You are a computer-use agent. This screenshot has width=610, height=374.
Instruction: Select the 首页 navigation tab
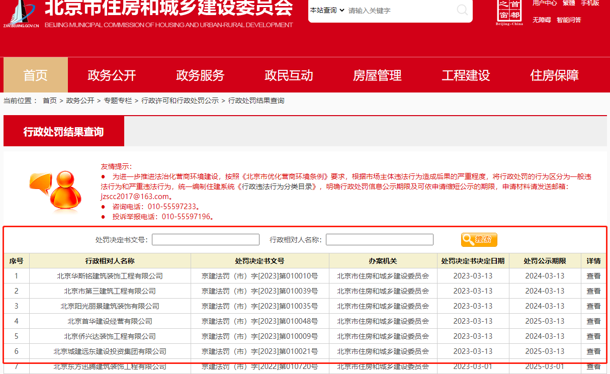tap(36, 75)
